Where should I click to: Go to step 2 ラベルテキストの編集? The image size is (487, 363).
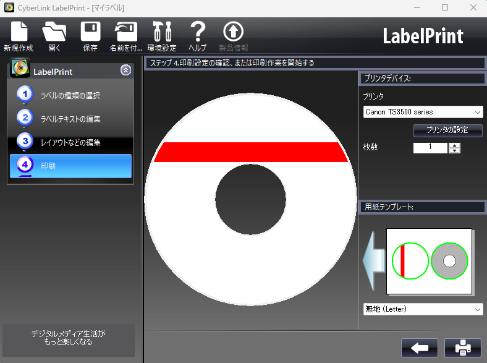click(x=71, y=119)
